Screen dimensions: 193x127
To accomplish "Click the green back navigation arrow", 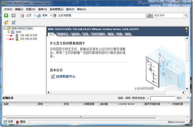I will 6,16.
